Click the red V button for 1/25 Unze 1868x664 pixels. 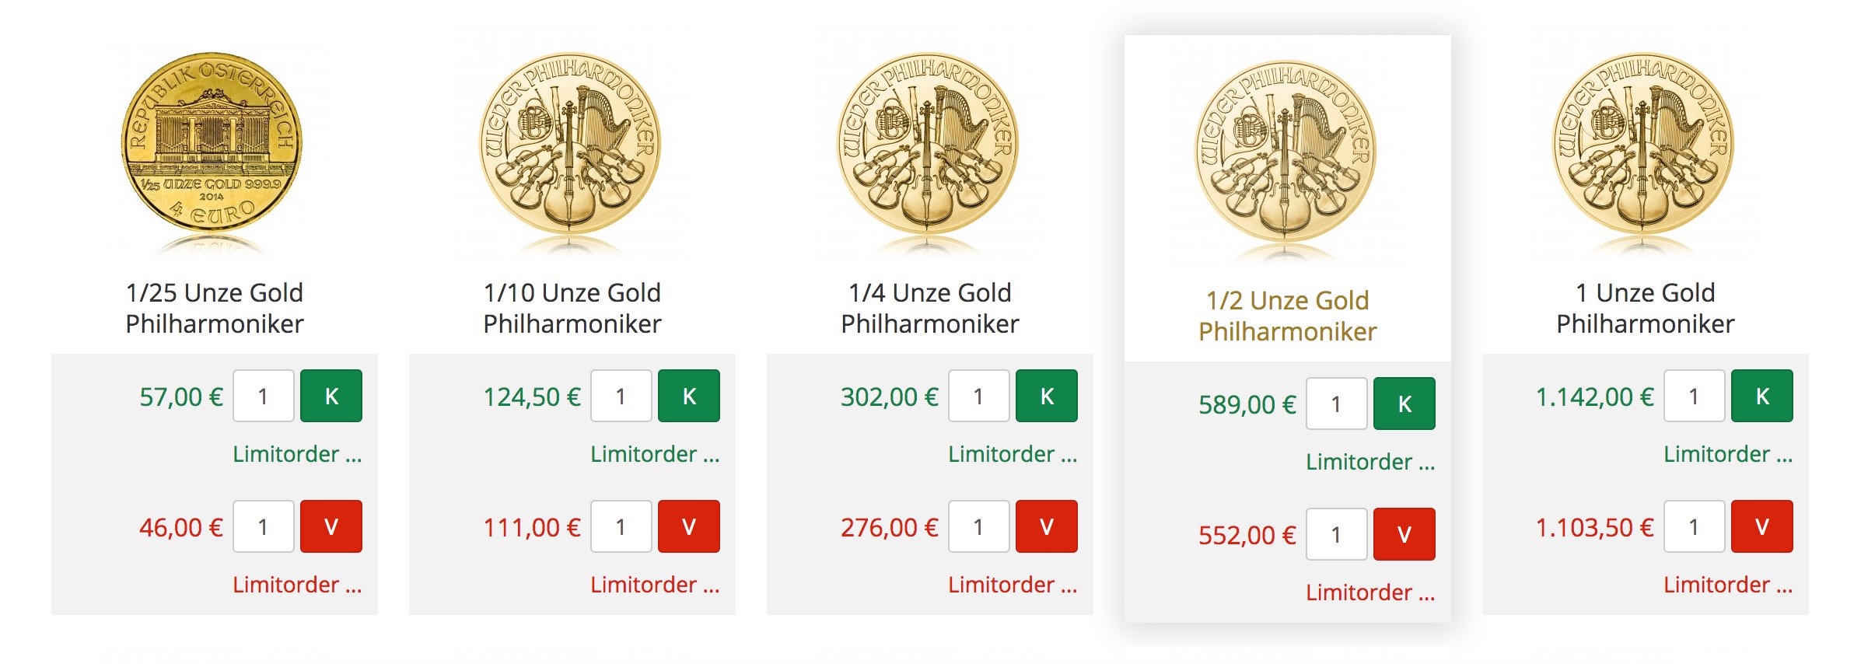click(331, 526)
